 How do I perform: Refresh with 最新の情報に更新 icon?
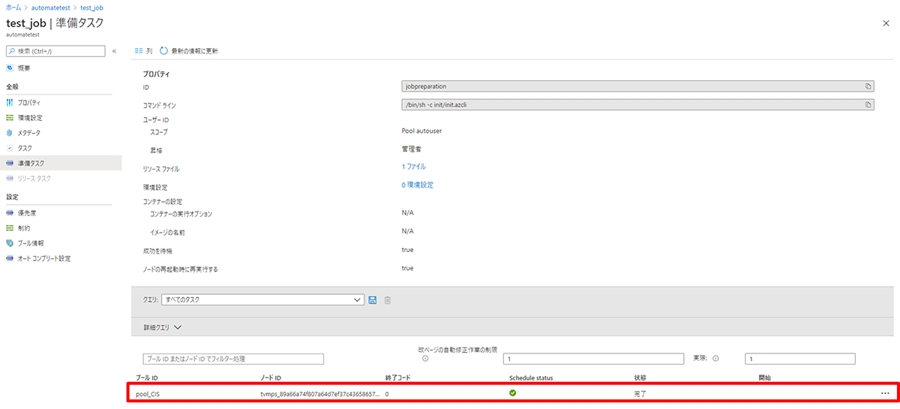click(x=163, y=50)
